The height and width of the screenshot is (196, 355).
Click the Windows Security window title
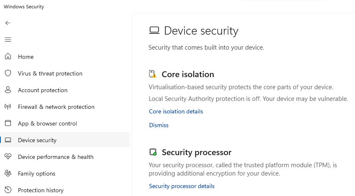click(24, 7)
